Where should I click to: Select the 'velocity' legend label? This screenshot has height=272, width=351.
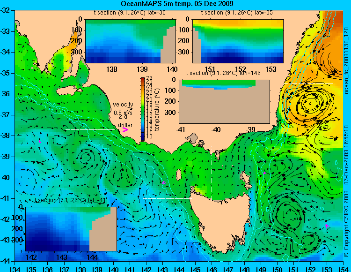[123, 105]
